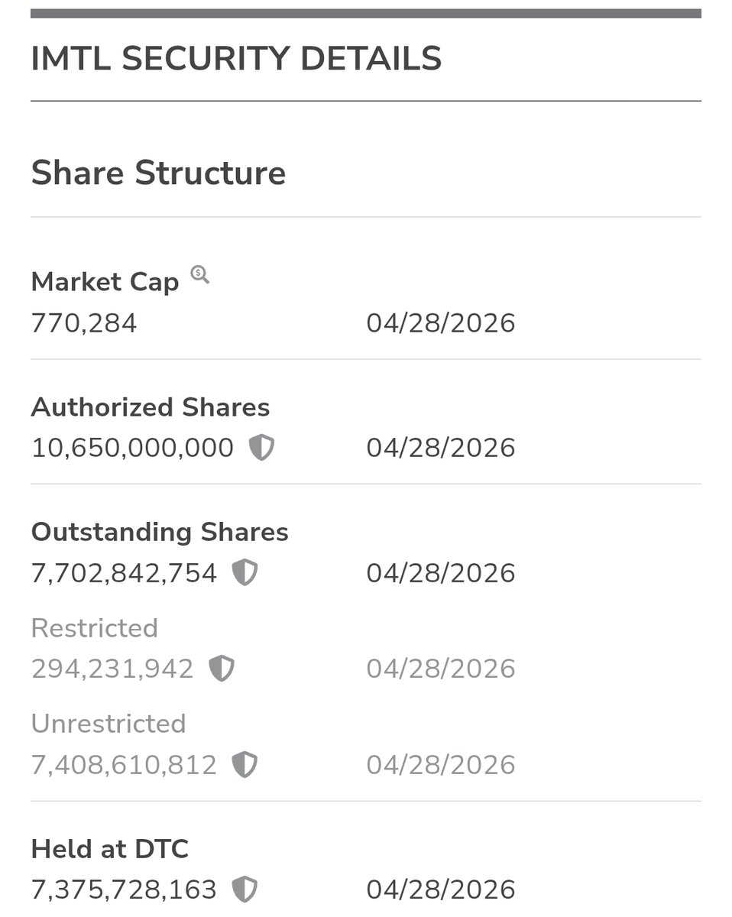This screenshot has width=732, height=917.
Task: Click the Market Cap label
Action: coord(105,282)
